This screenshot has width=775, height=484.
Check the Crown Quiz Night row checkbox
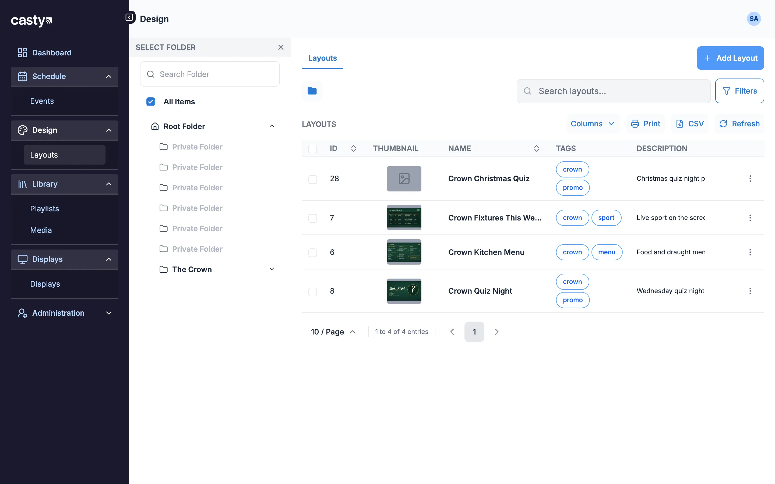click(313, 292)
